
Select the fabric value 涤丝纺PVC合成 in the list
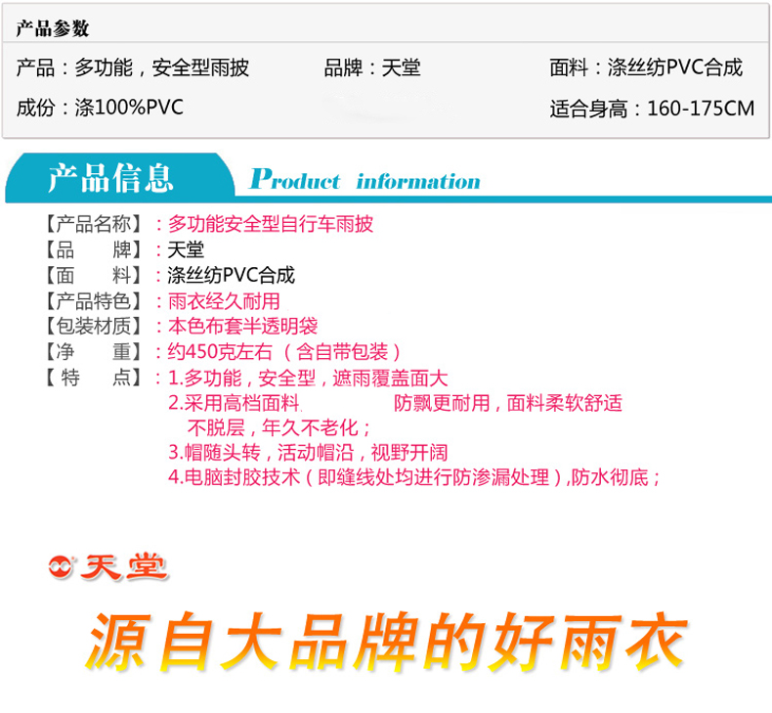tap(231, 275)
